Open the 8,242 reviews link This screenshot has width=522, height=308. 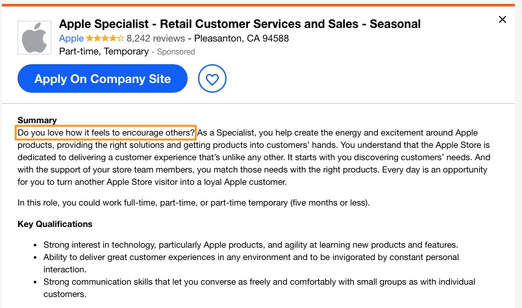[155, 38]
